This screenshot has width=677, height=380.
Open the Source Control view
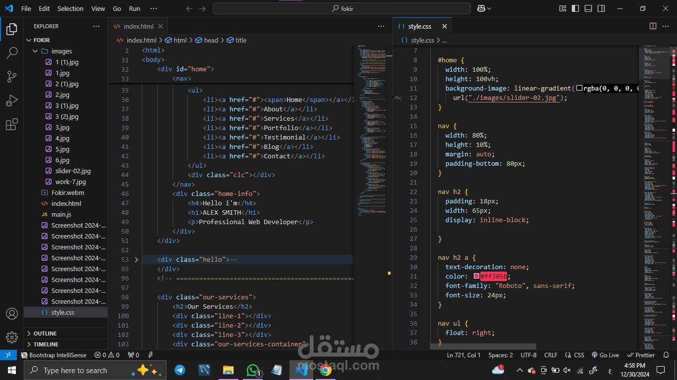(12, 77)
